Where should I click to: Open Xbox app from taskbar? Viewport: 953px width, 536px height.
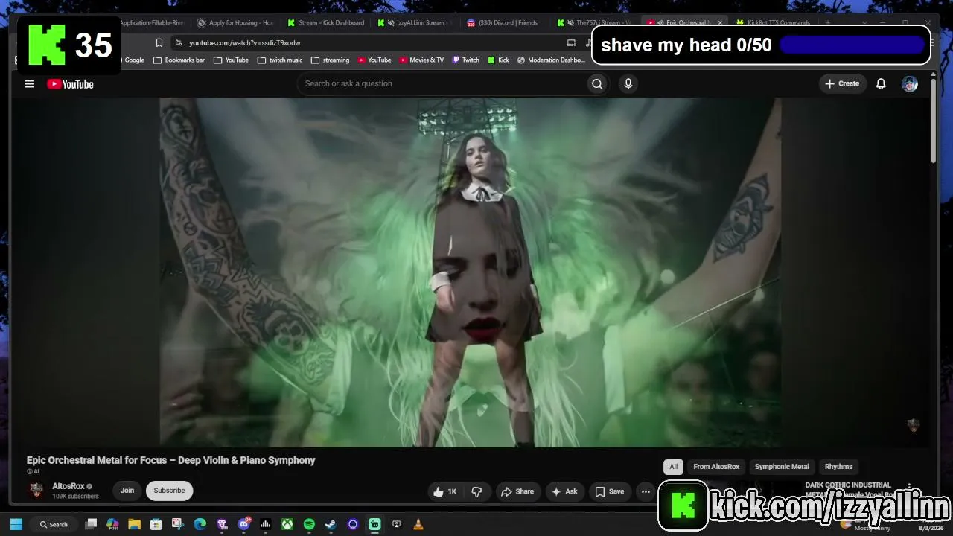287,524
